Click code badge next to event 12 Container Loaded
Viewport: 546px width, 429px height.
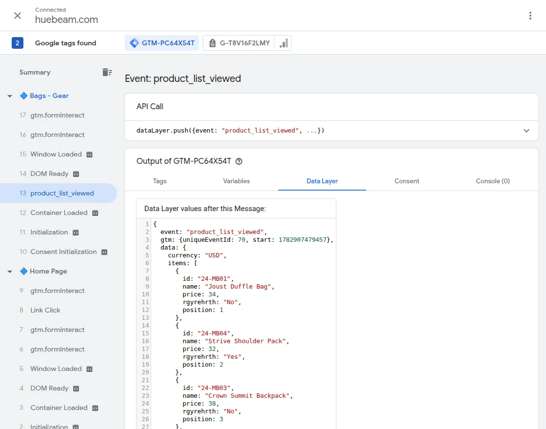tap(95, 213)
